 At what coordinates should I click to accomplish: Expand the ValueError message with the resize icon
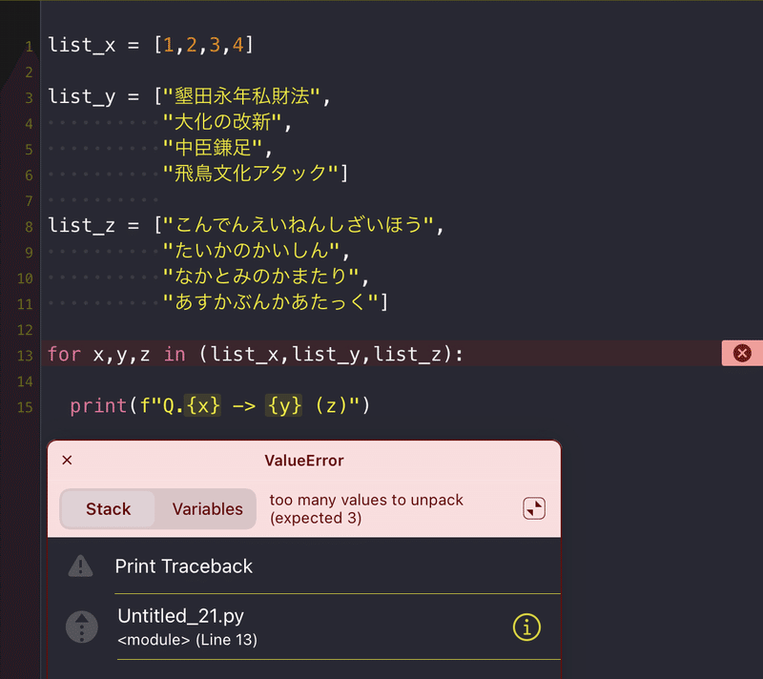pyautogui.click(x=534, y=508)
